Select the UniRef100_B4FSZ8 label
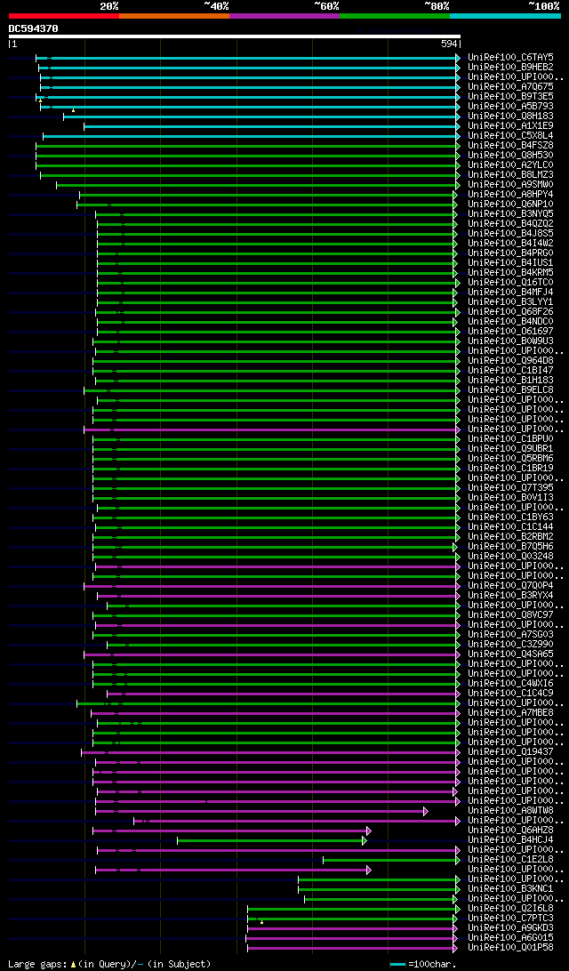The image size is (569, 971). [x=511, y=146]
